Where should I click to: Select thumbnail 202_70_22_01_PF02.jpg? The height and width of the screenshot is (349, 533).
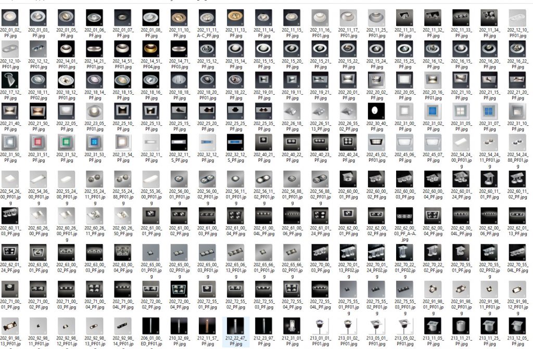pyautogui.click(x=404, y=251)
